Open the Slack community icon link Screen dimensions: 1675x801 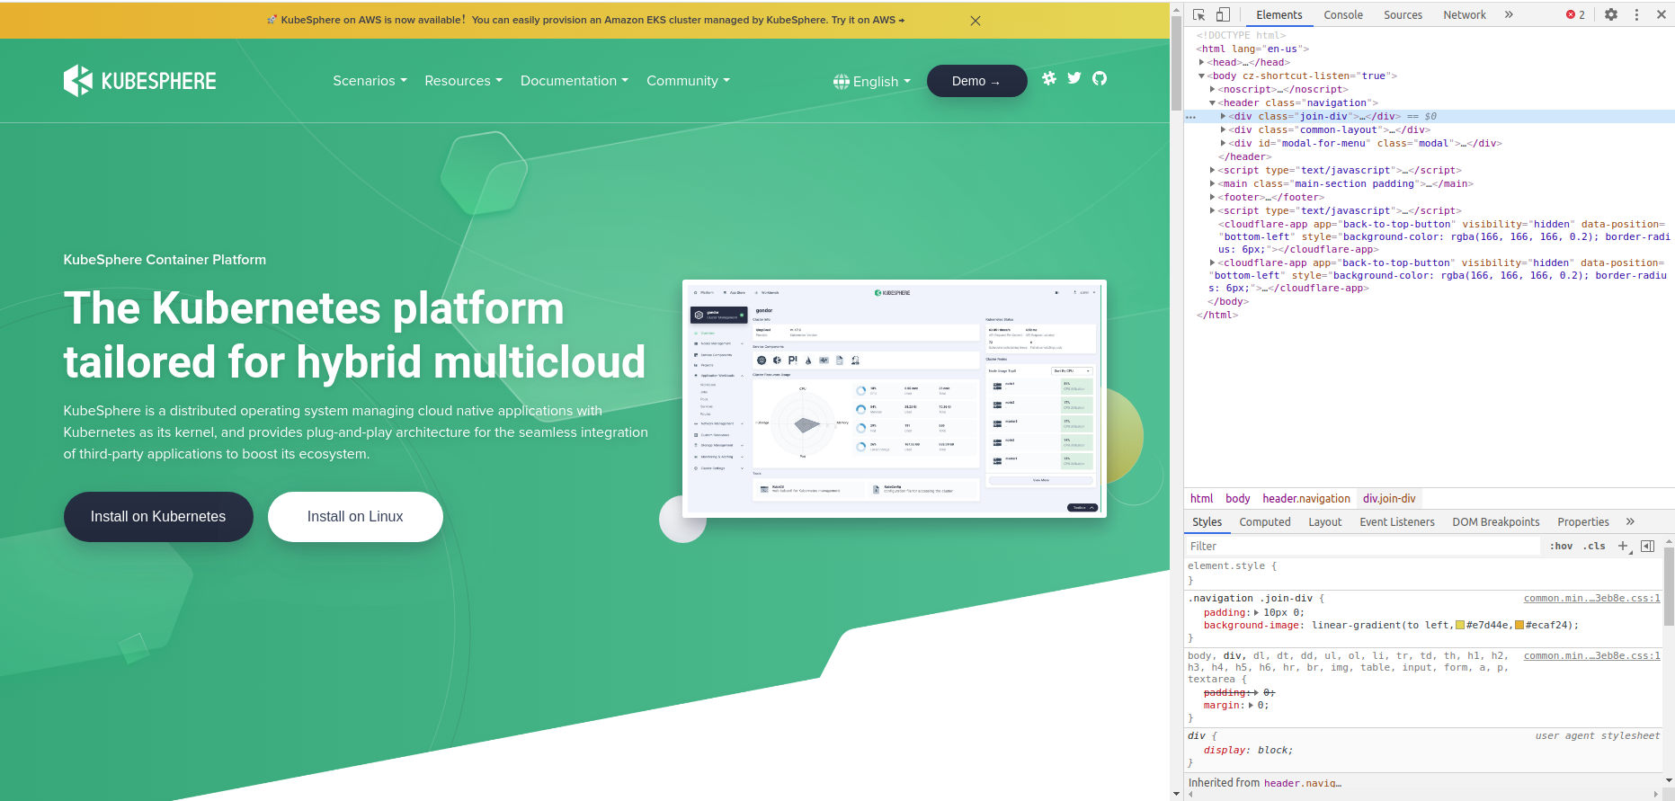[x=1049, y=78]
